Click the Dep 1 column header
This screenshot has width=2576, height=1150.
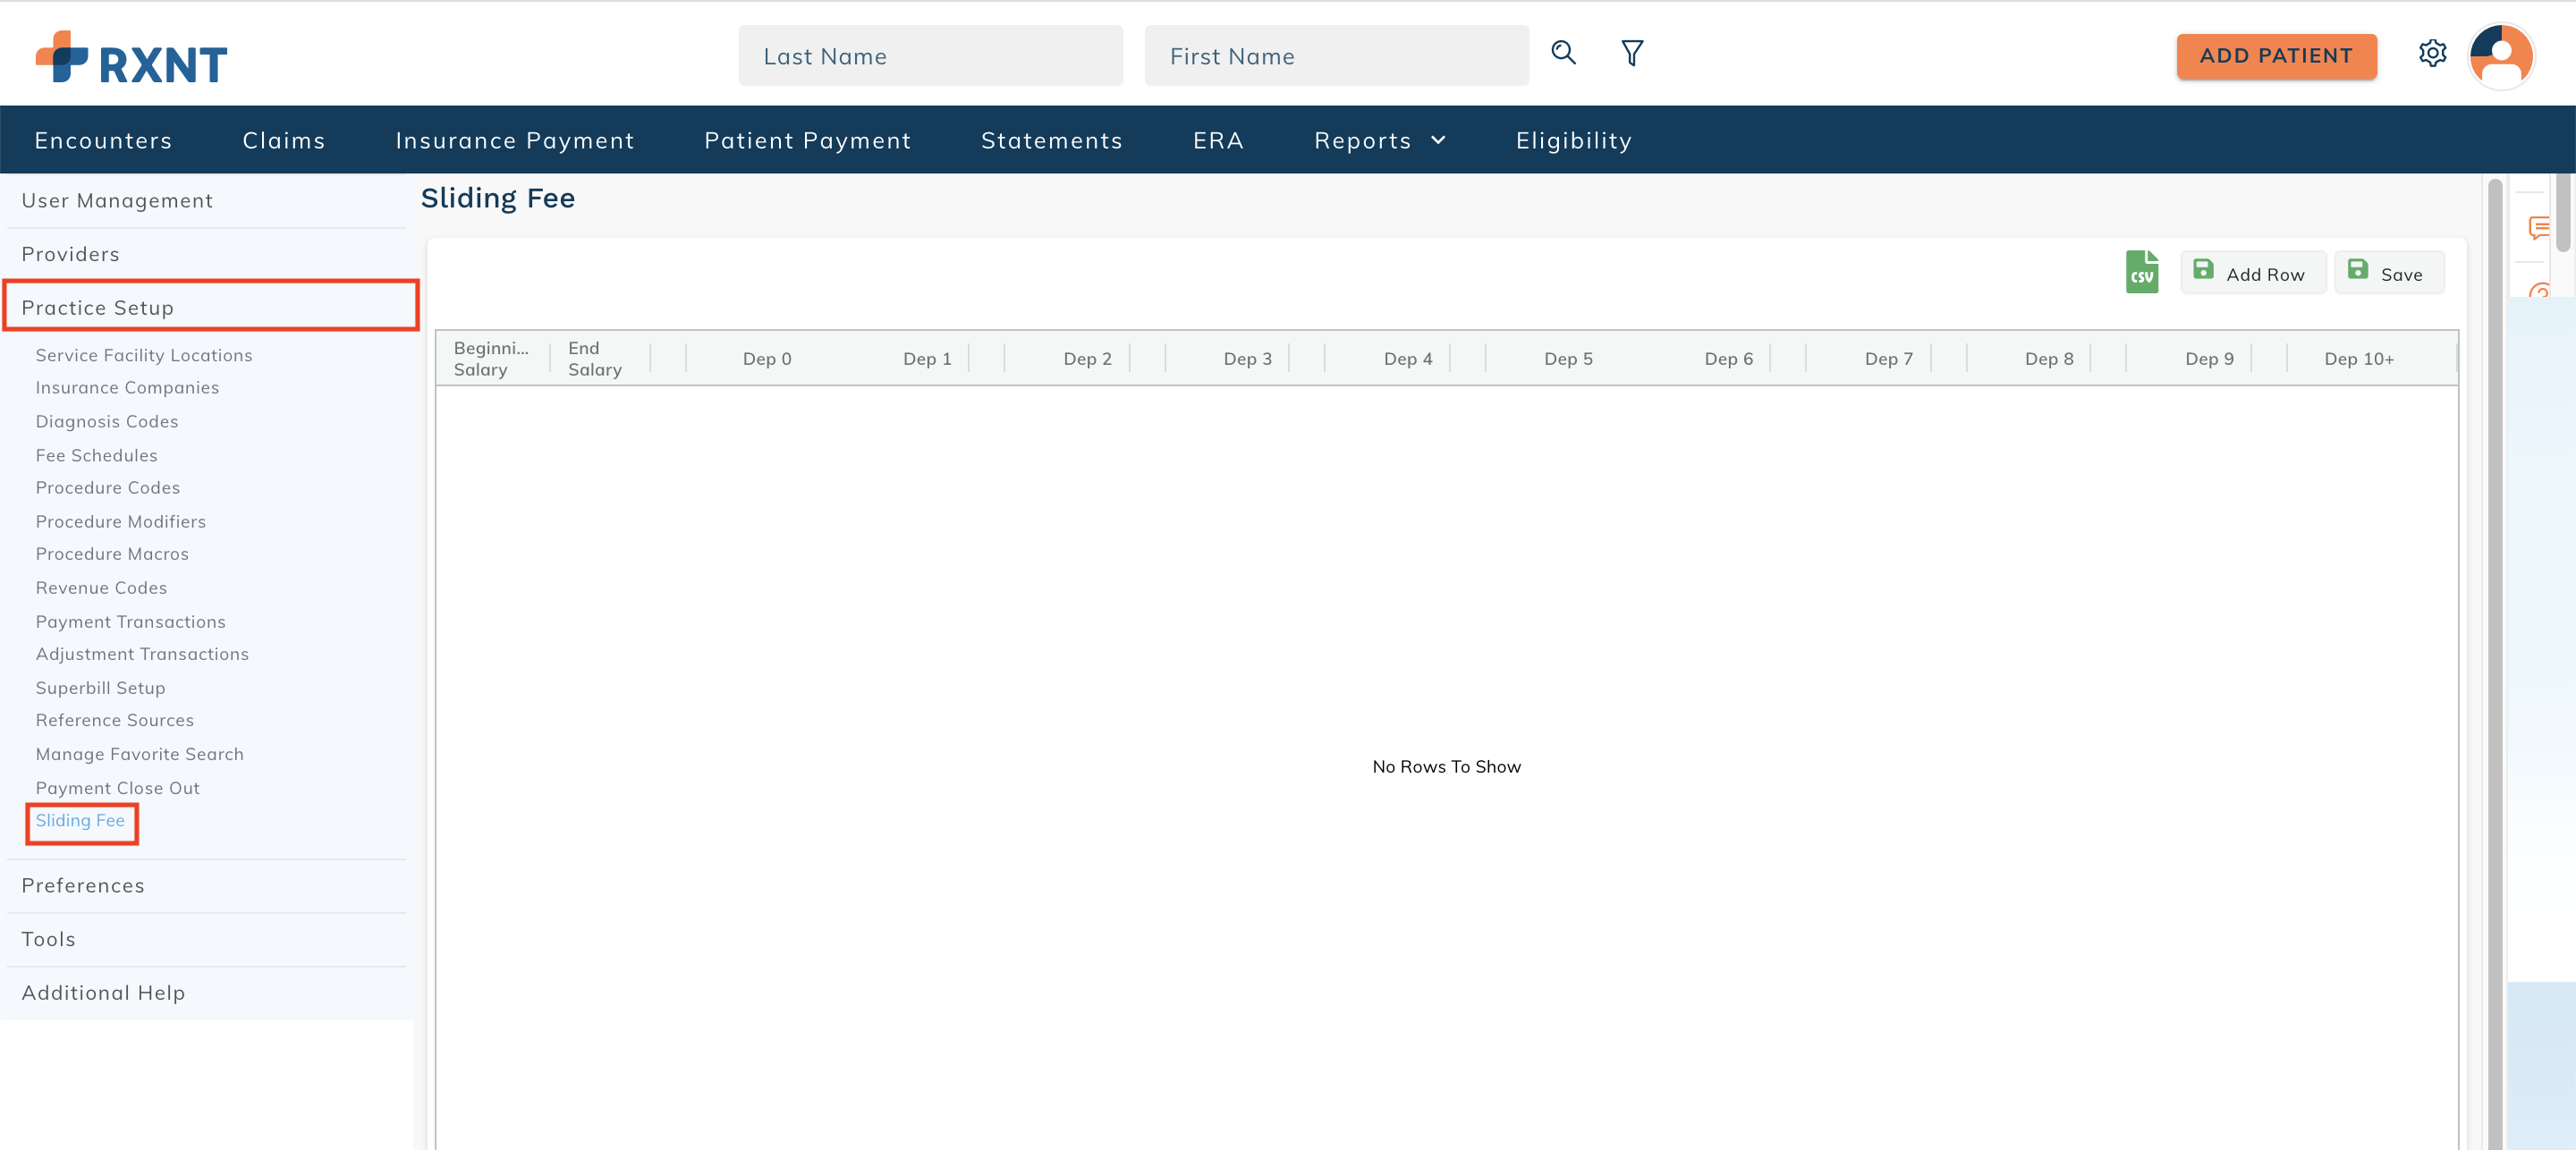point(927,358)
